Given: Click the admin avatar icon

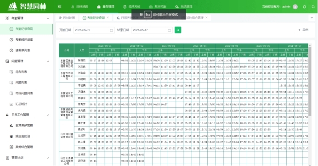Looking at the screenshot, I should tap(295, 7).
